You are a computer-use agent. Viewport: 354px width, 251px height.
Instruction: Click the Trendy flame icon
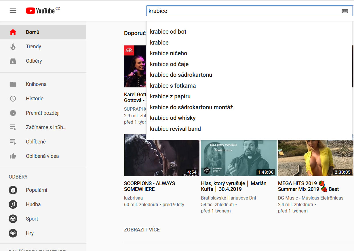click(13, 47)
